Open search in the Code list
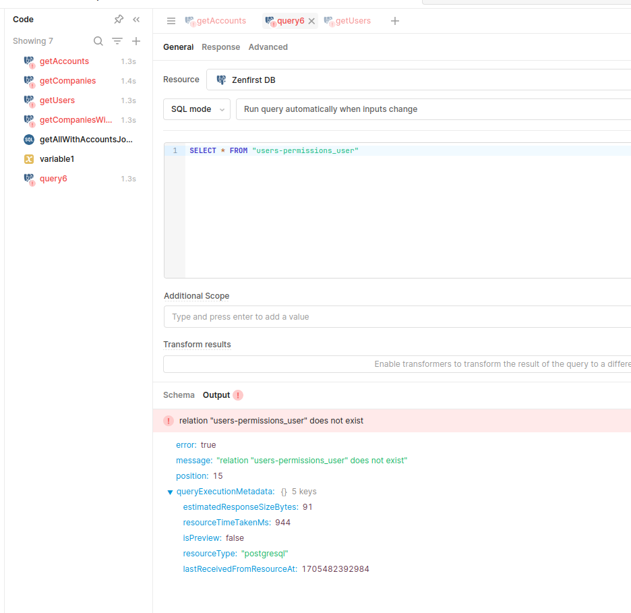This screenshot has height=613, width=631. [98, 41]
